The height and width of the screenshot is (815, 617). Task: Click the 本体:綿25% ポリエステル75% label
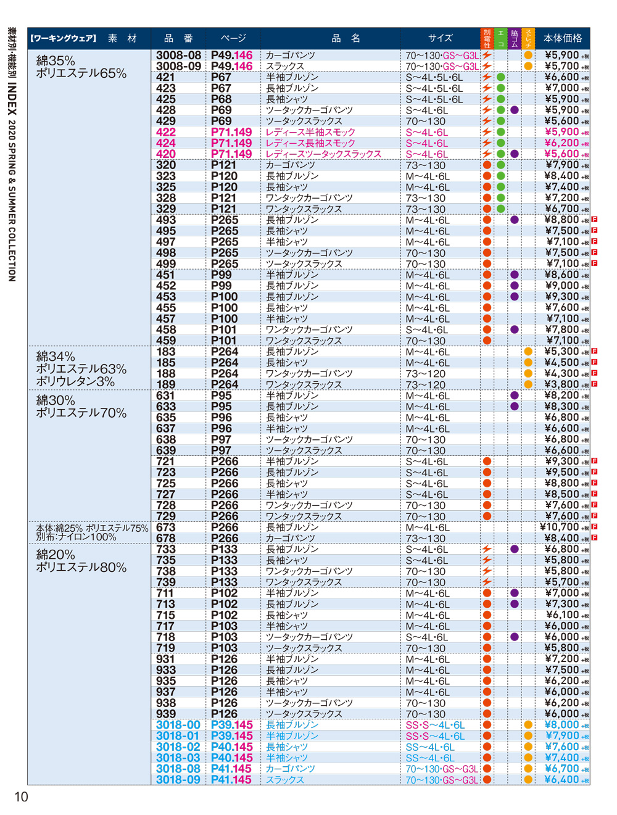point(92,528)
